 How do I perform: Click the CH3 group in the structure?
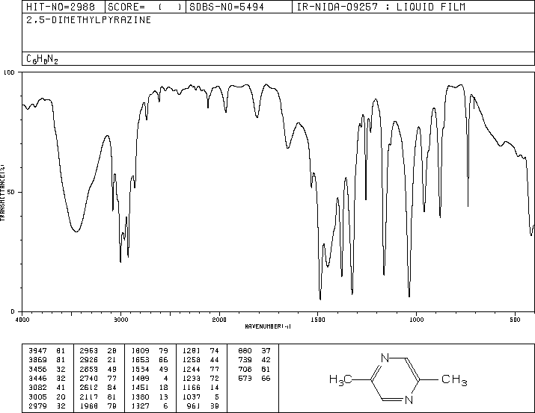click(x=454, y=379)
